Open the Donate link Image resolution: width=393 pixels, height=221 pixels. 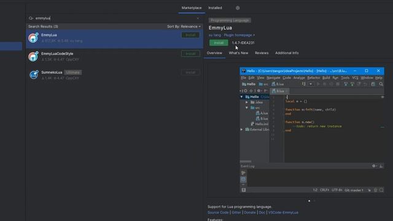pyautogui.click(x=250, y=212)
